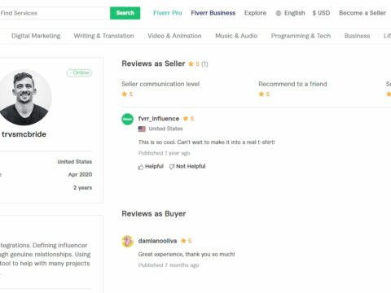Click 'United States' in profile card
Viewport: 391px width, 293px height.
(x=75, y=162)
